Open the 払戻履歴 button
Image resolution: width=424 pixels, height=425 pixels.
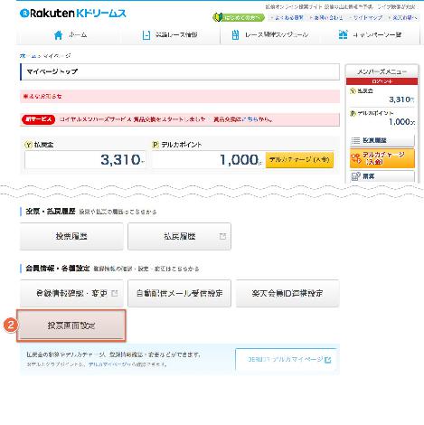click(x=179, y=236)
